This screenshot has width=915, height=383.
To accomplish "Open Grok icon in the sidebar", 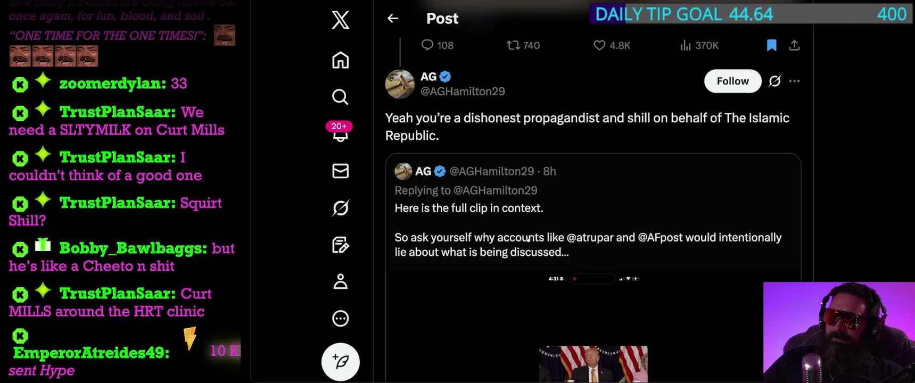I will pos(341,208).
